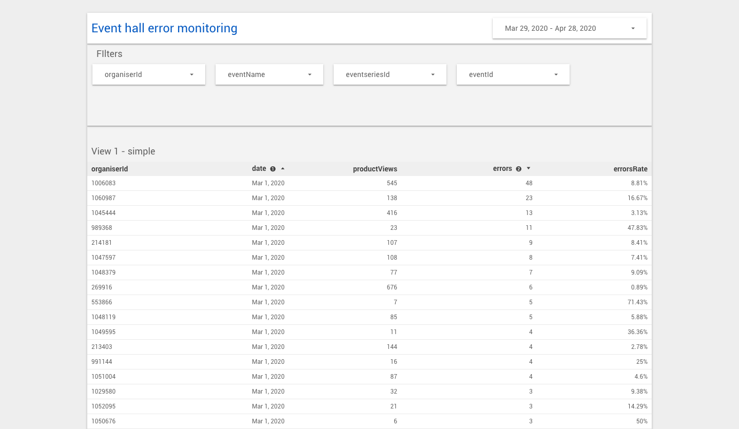Viewport: 739px width, 429px height.
Task: Select organiserId cell 991144
Action: pyautogui.click(x=102, y=362)
